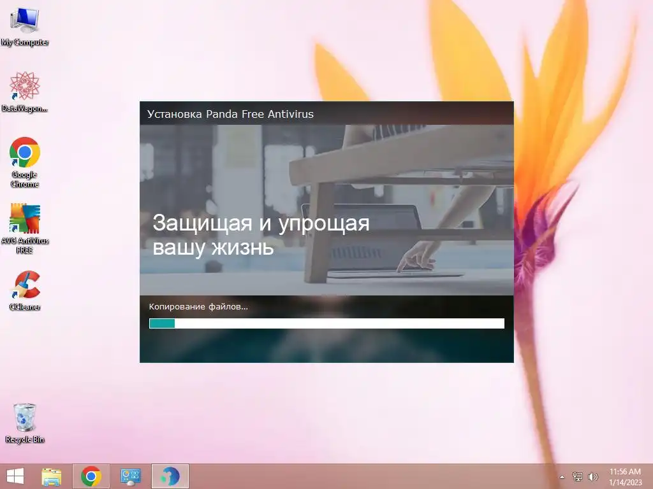Open File Explorer from the taskbar

click(52, 476)
